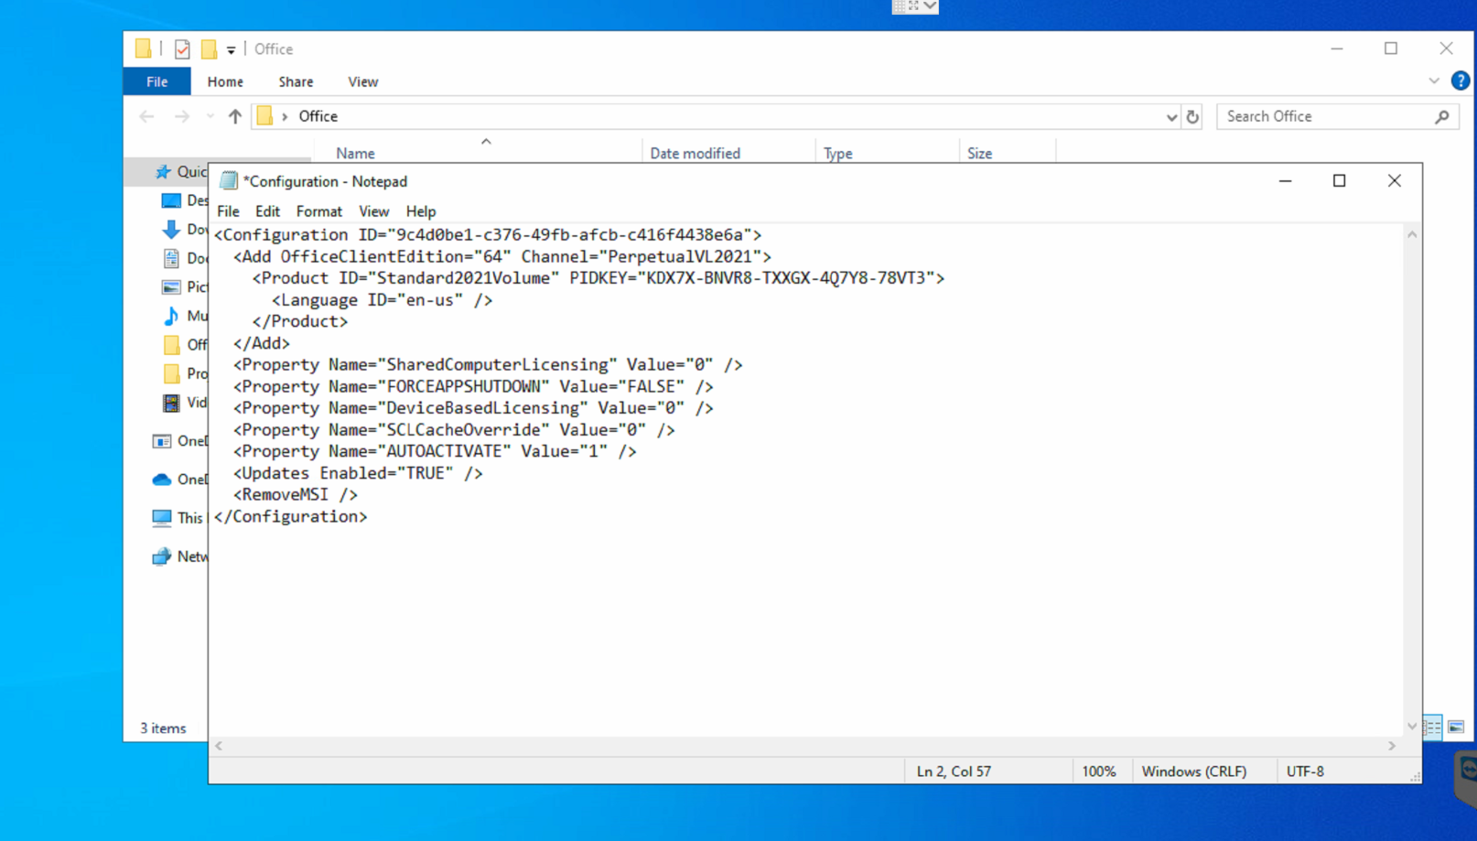Screen dimensions: 1477x841
Task: Select Music in the navigation pane
Action: pos(184,316)
